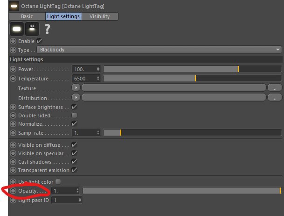Select the area light settings icon
Image resolution: width=284 pixels, height=216 pixels.
click(17, 29)
